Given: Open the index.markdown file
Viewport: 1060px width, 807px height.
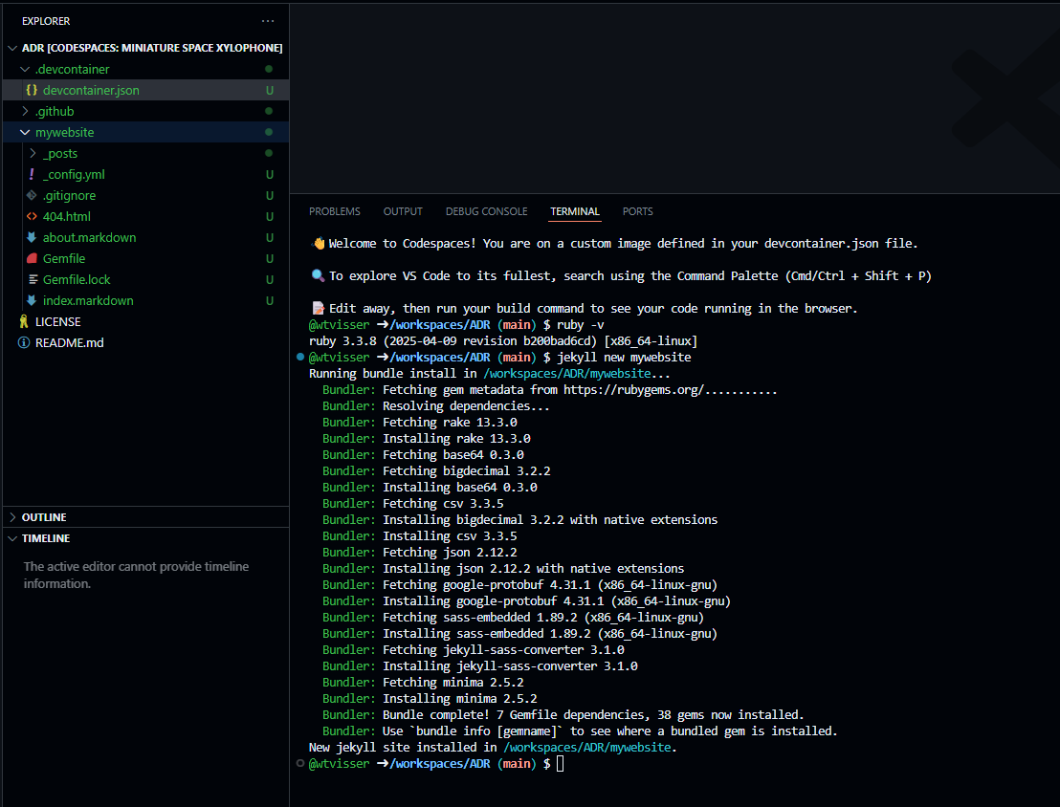Looking at the screenshot, I should (x=88, y=300).
